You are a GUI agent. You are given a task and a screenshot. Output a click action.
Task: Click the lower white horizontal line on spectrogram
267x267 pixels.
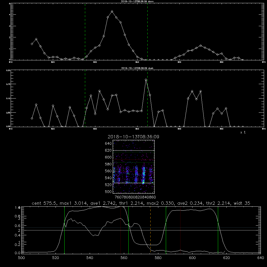point(134,183)
